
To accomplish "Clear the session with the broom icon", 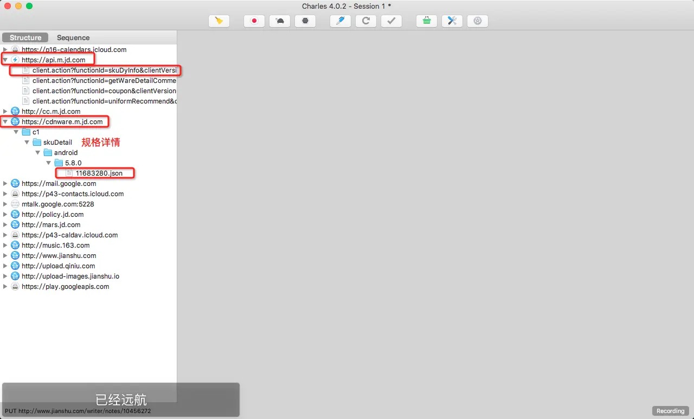I will tap(219, 21).
